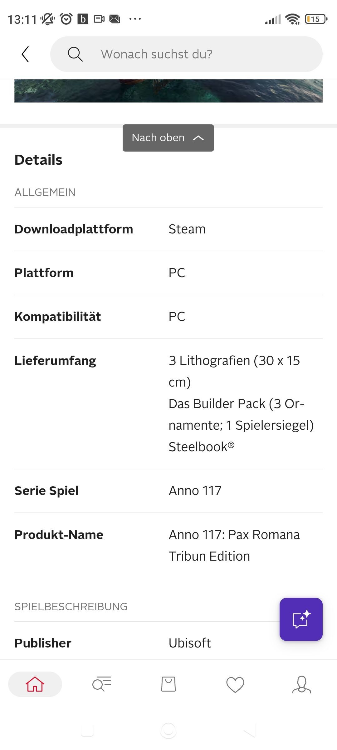Tap the battery indicator in status bar
The height and width of the screenshot is (750, 337).
(x=316, y=19)
